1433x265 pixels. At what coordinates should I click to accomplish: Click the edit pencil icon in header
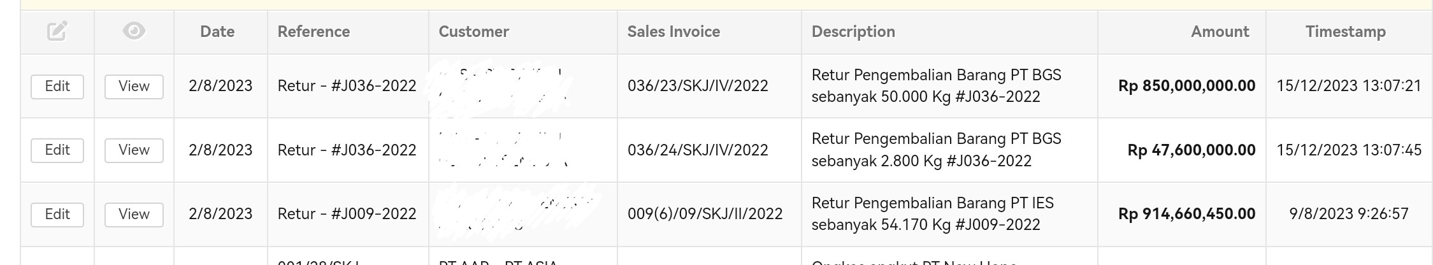point(57,31)
